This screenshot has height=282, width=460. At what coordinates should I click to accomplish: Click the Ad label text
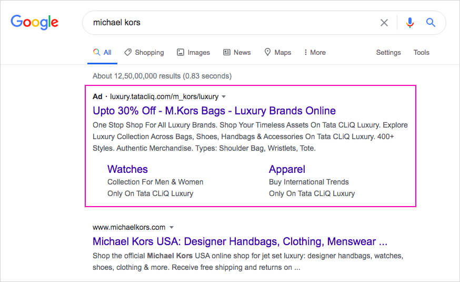(97, 96)
